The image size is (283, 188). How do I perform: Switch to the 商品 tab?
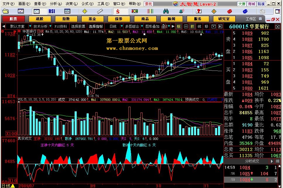pyautogui.click(x=145, y=19)
